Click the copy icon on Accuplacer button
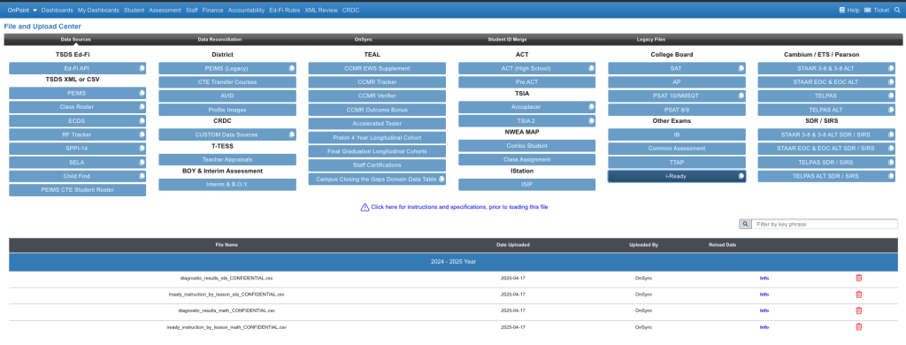Image resolution: width=906 pixels, height=345 pixels. click(591, 107)
